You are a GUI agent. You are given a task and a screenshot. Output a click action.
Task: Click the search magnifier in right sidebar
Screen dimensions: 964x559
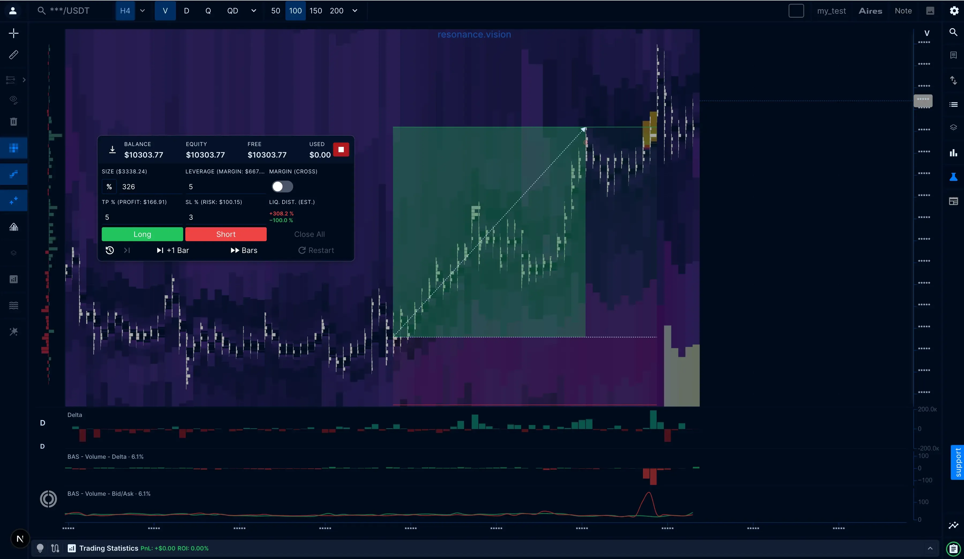pos(953,32)
